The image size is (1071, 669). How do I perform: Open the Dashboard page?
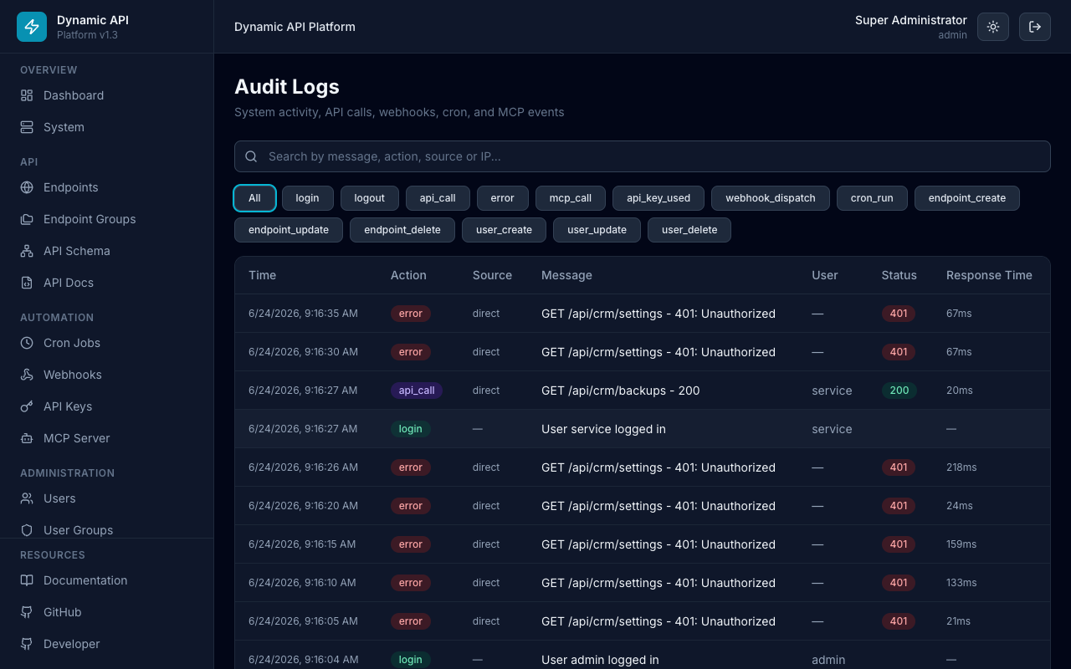click(106, 95)
